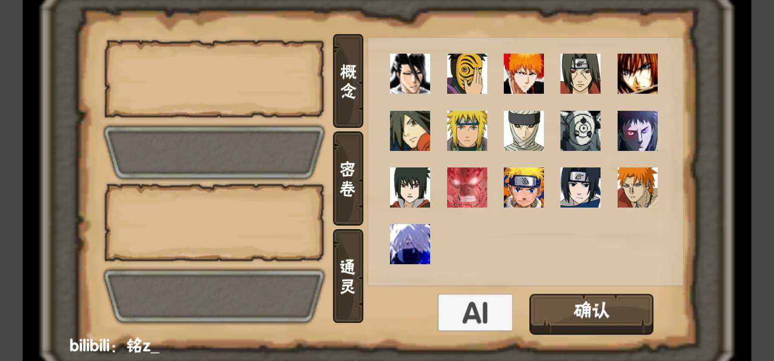
Task: Choose Ichigo with spiky orange hair
Action: (524, 74)
